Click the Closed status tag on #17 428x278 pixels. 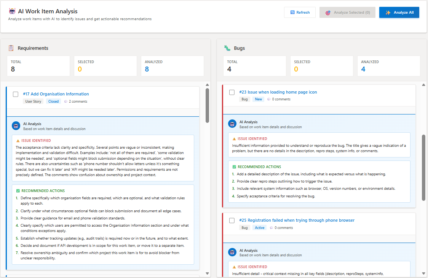click(x=53, y=102)
